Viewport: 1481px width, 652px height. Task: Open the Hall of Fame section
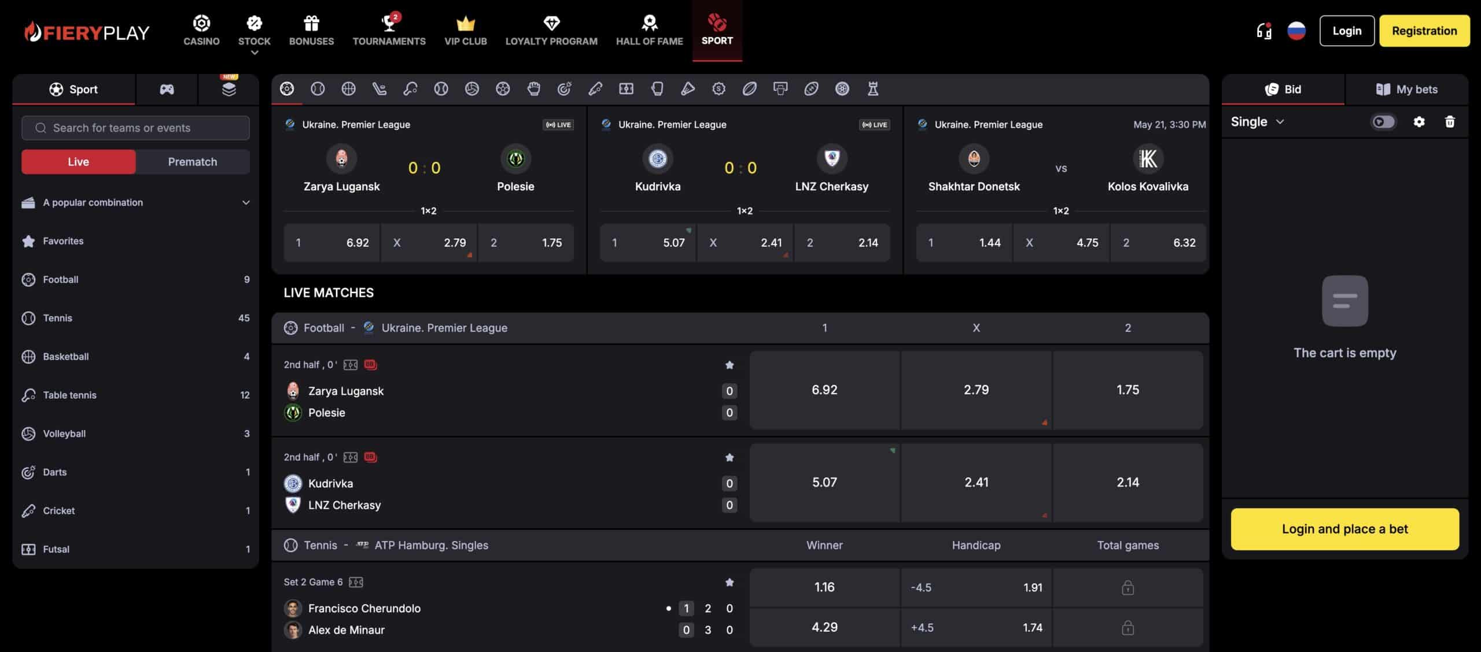click(650, 31)
